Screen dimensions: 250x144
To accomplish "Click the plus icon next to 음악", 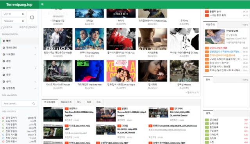I will (4, 68).
